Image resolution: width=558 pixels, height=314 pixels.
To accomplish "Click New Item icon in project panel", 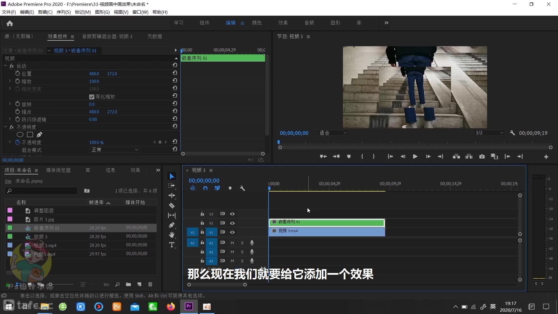I will click(139, 284).
